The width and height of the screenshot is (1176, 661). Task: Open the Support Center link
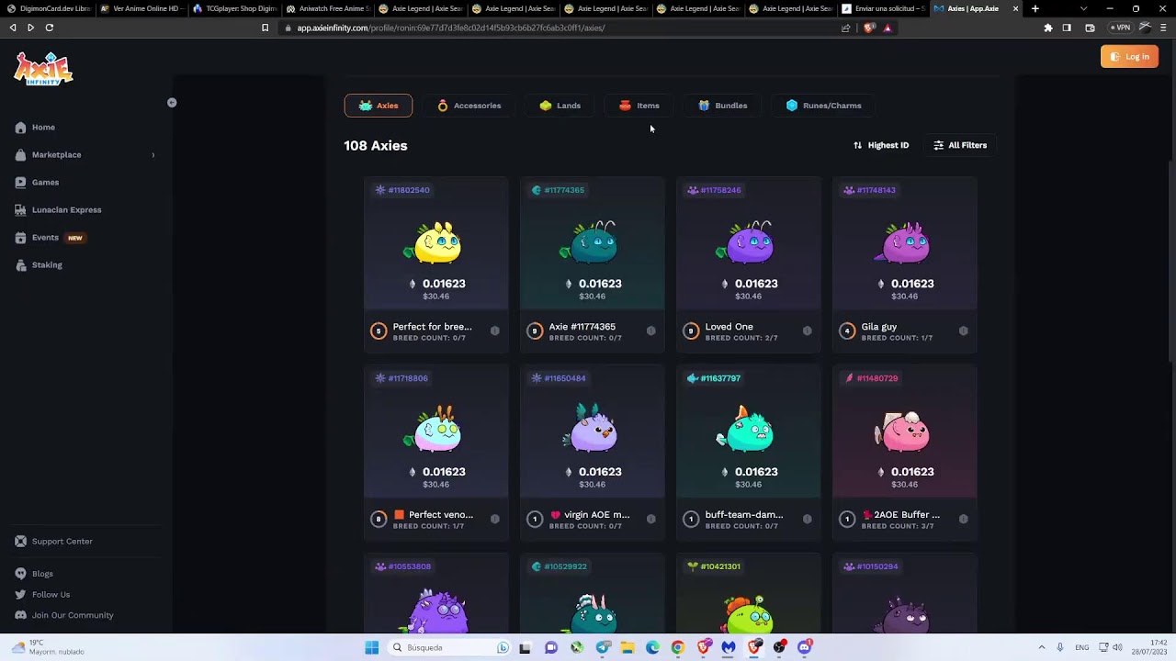[x=62, y=542]
